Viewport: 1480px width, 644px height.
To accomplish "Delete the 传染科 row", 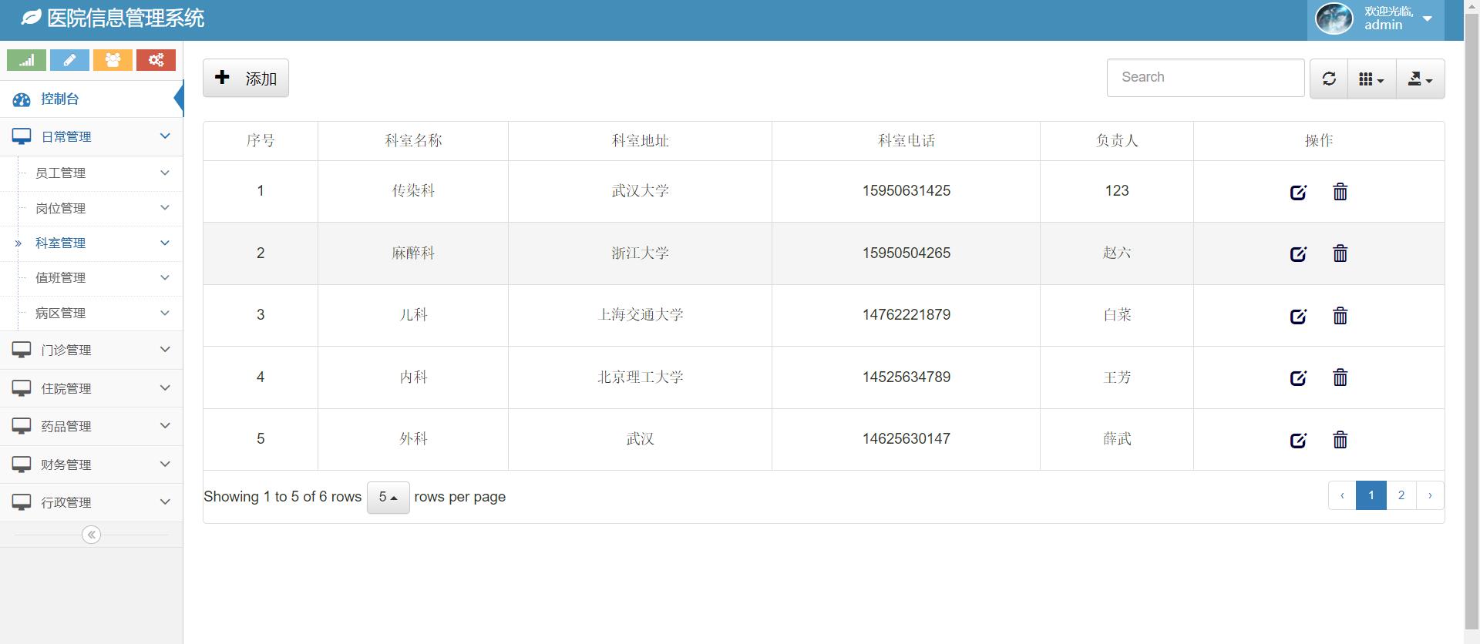I will pos(1340,192).
